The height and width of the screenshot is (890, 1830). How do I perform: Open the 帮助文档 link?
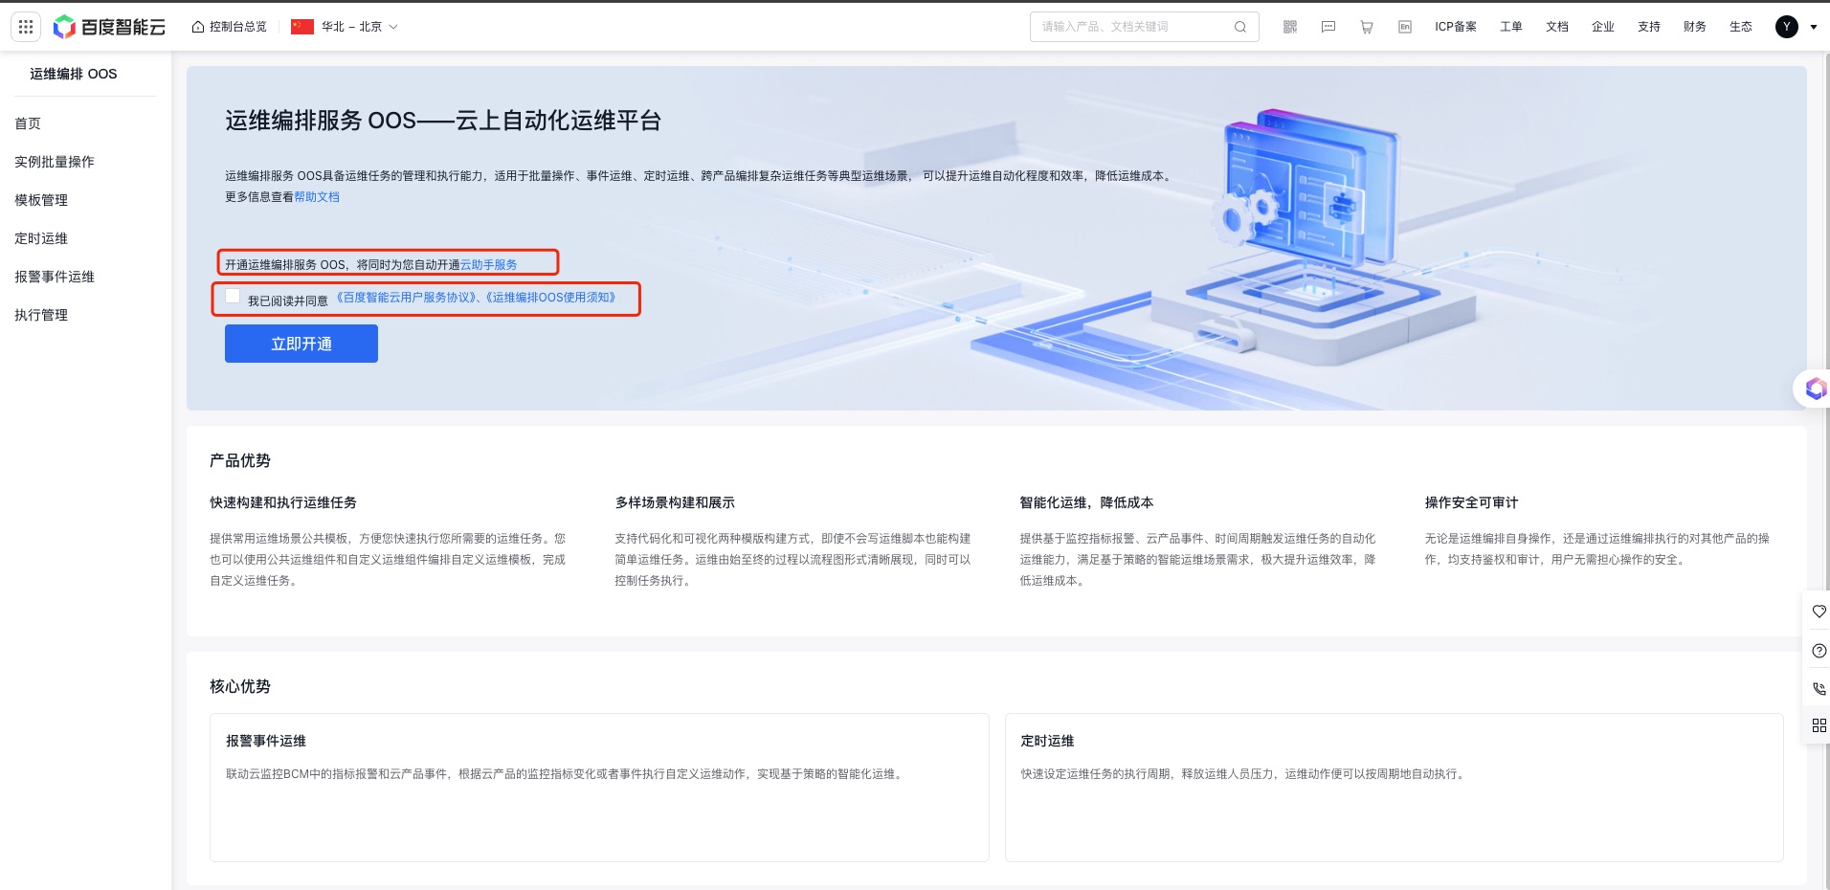[317, 197]
